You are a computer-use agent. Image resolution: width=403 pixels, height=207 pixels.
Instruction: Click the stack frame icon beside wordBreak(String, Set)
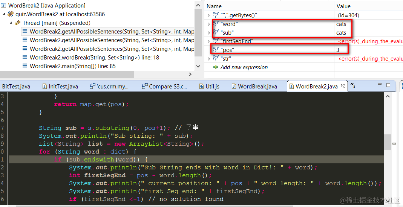[x=25, y=57]
